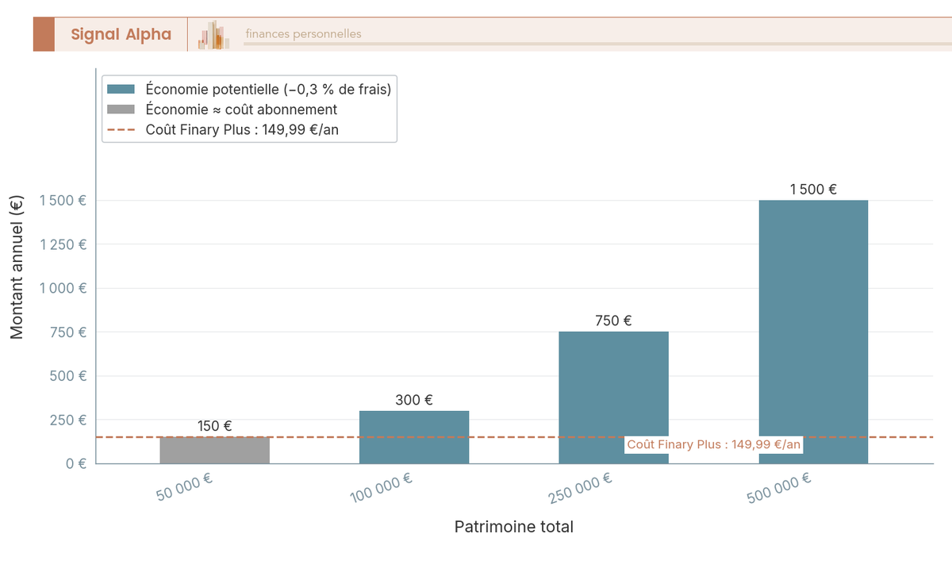Viewport: 952px width, 572px height.
Task: Click the blue Économie potentielle legend swatch
Action: [x=121, y=90]
